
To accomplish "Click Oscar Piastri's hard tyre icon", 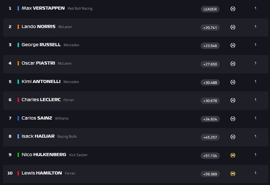I will coord(233,64).
